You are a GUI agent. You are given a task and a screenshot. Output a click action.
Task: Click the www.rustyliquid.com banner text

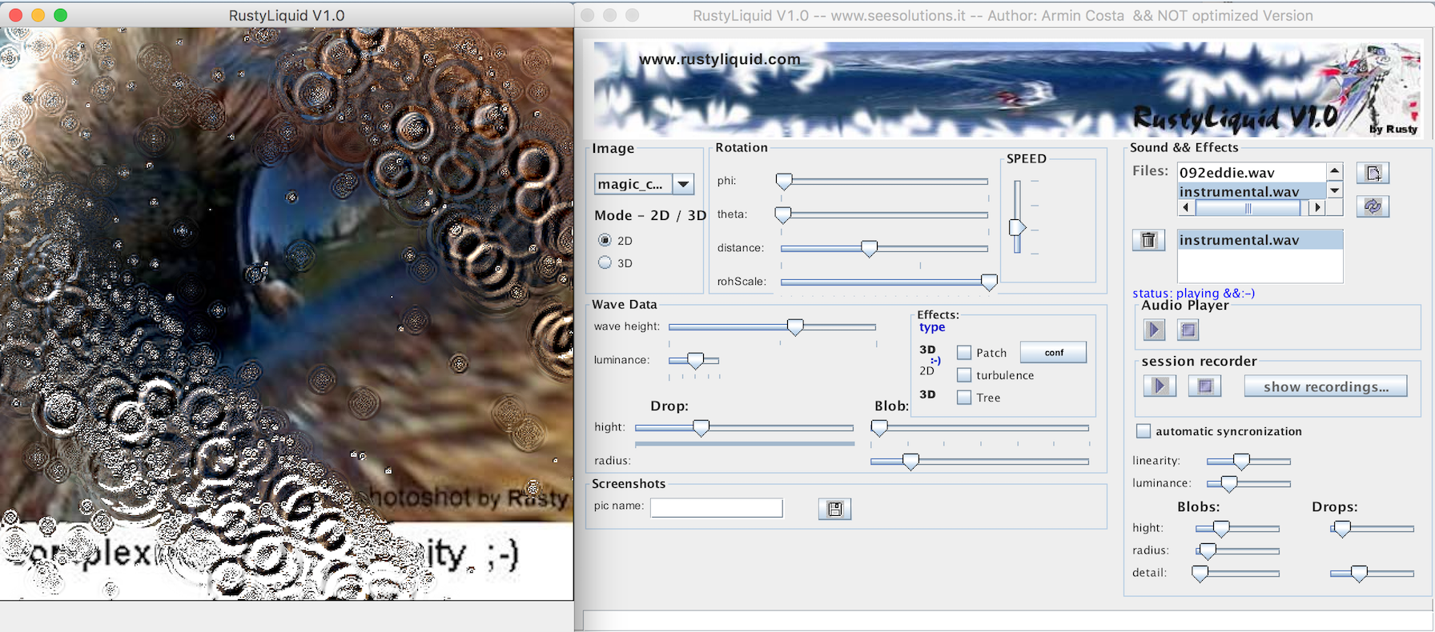pyautogui.click(x=720, y=59)
